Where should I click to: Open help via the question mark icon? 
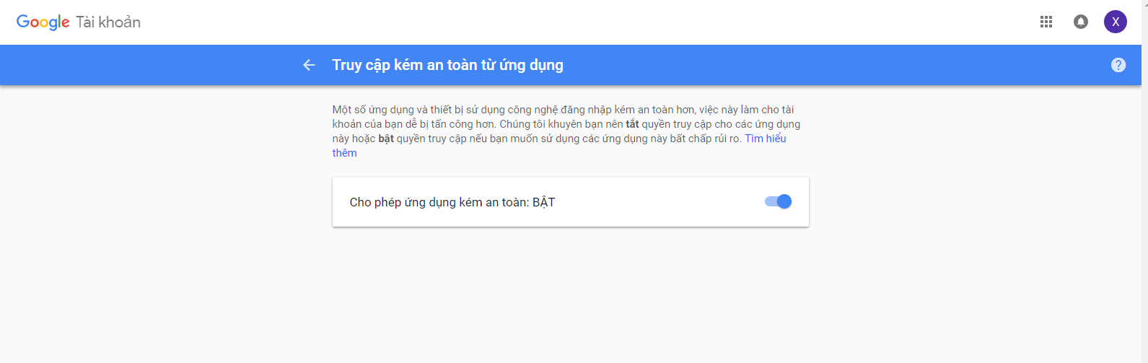(x=1118, y=65)
